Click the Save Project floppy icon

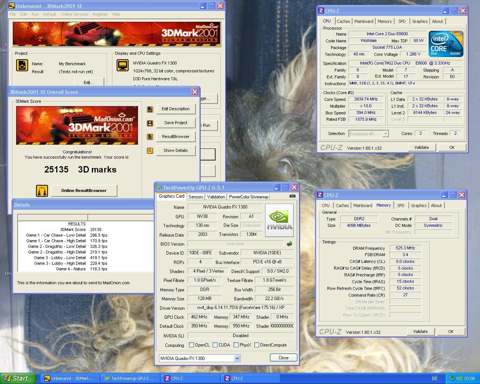click(150, 123)
